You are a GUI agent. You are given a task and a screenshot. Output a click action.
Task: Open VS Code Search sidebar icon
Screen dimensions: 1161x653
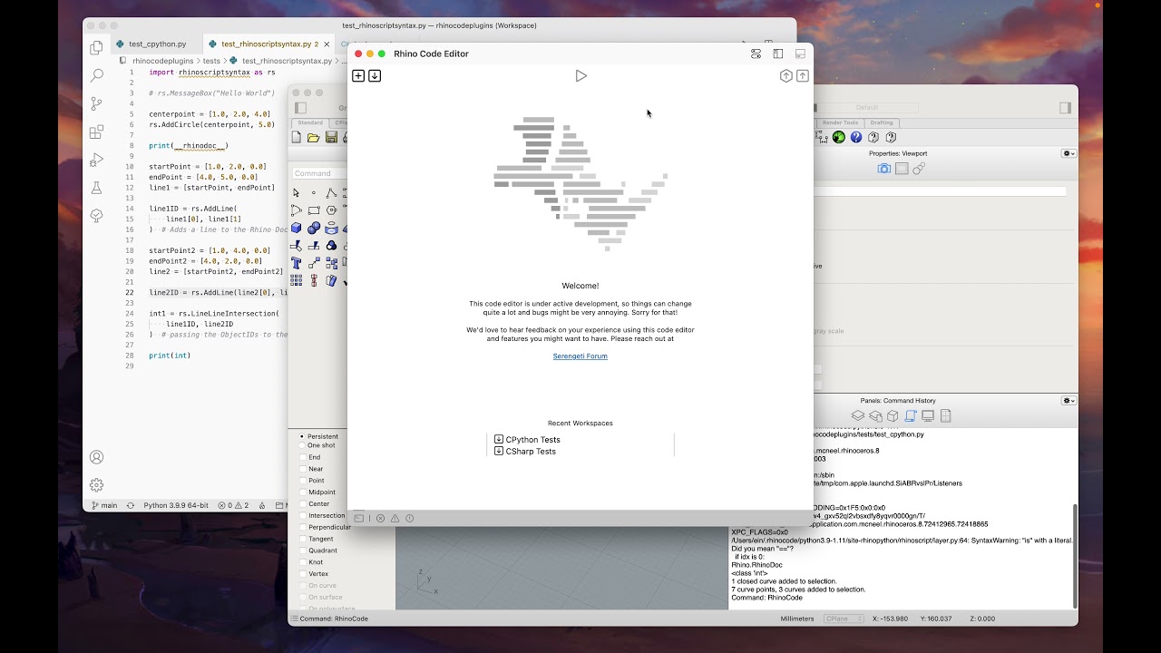coord(97,76)
